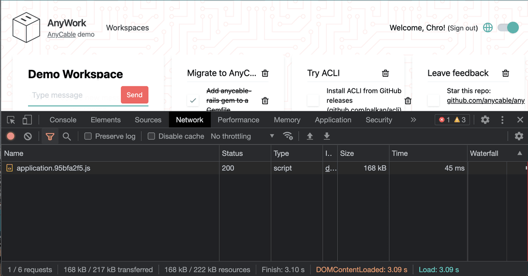Click the import HAR file upload icon
528x276 pixels.
coord(310,137)
